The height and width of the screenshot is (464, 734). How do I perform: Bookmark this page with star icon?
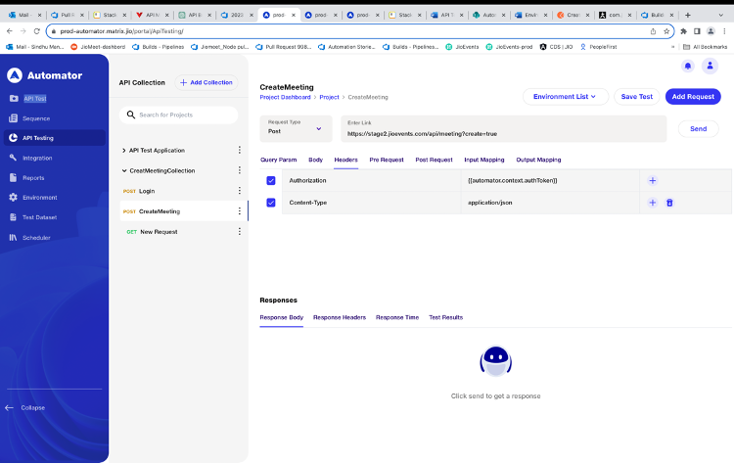click(x=666, y=31)
